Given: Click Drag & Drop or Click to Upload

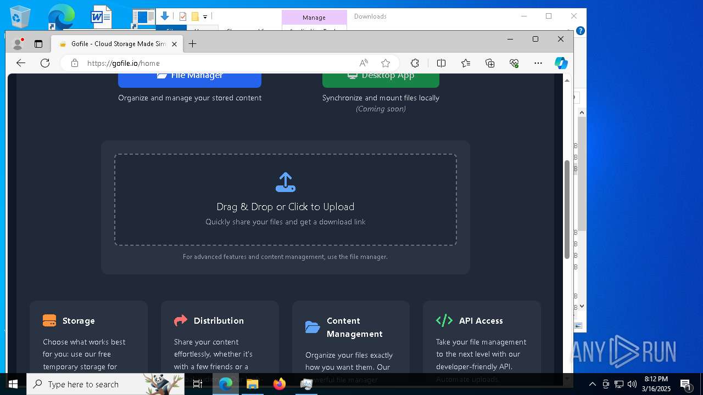Looking at the screenshot, I should (x=286, y=207).
